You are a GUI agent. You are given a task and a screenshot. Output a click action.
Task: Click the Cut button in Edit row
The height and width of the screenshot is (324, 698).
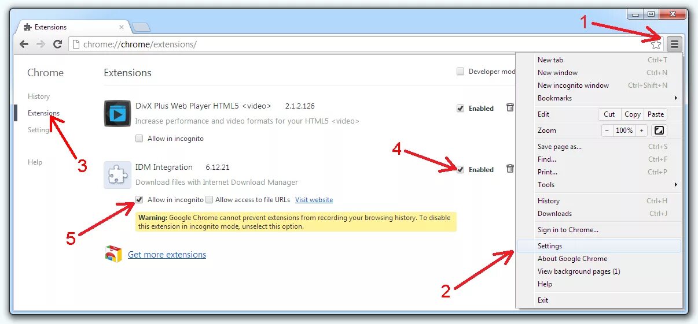point(609,114)
